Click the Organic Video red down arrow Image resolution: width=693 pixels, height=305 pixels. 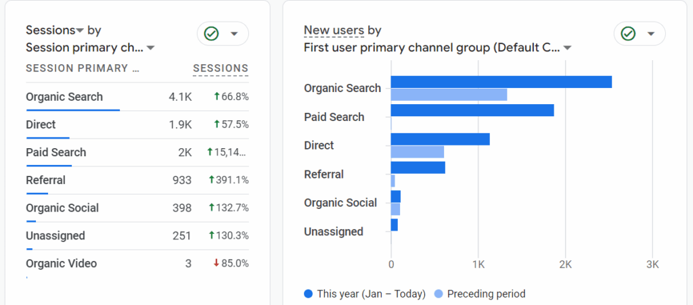pos(216,263)
